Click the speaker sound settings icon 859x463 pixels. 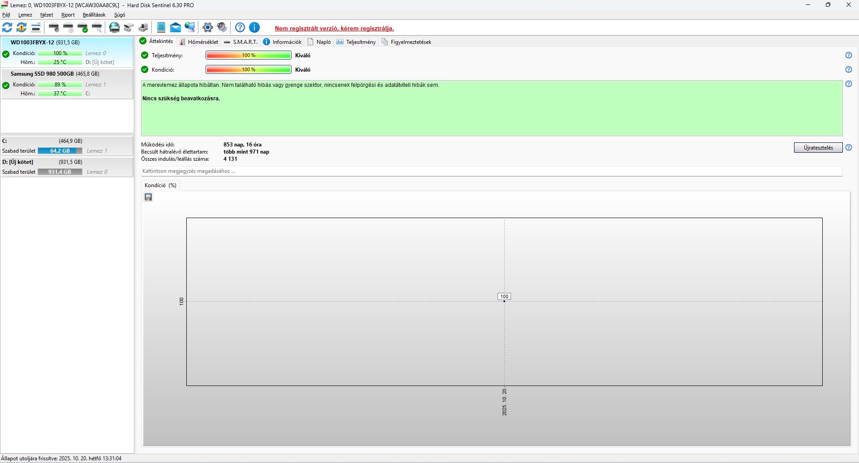click(x=222, y=28)
